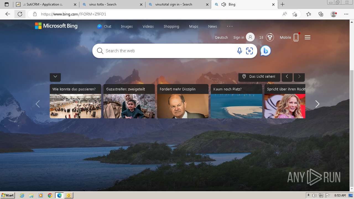Click the search magnifier icon
This screenshot has width=354, height=199.
[x=100, y=51]
